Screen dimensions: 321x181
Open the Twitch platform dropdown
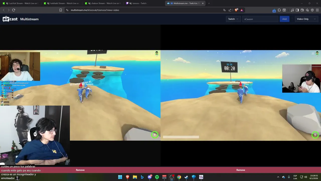tap(233, 19)
